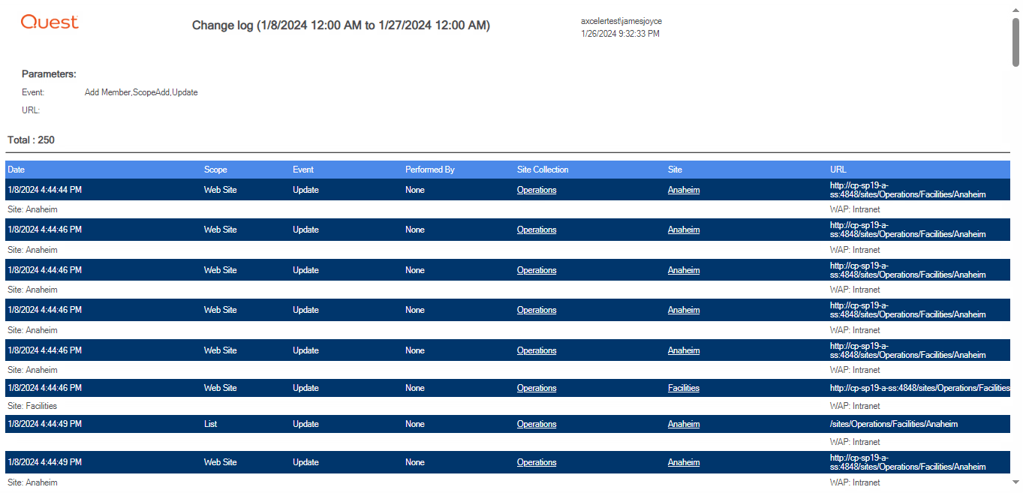This screenshot has width=1023, height=493.
Task: Click the Site Collection column header
Action: (543, 170)
